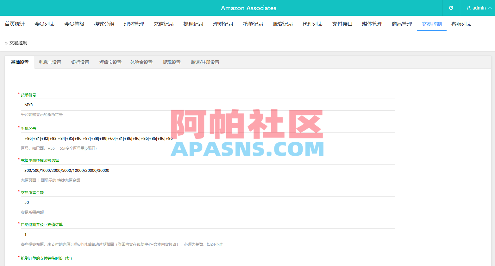Expand the admin account dropdown arrow

[x=490, y=8]
